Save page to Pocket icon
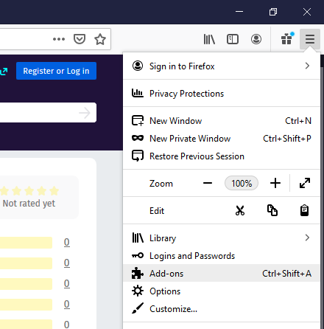The height and width of the screenshot is (329, 324). [x=80, y=39]
